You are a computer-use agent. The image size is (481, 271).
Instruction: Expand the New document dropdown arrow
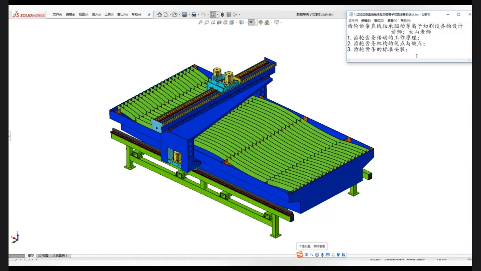tap(170, 15)
